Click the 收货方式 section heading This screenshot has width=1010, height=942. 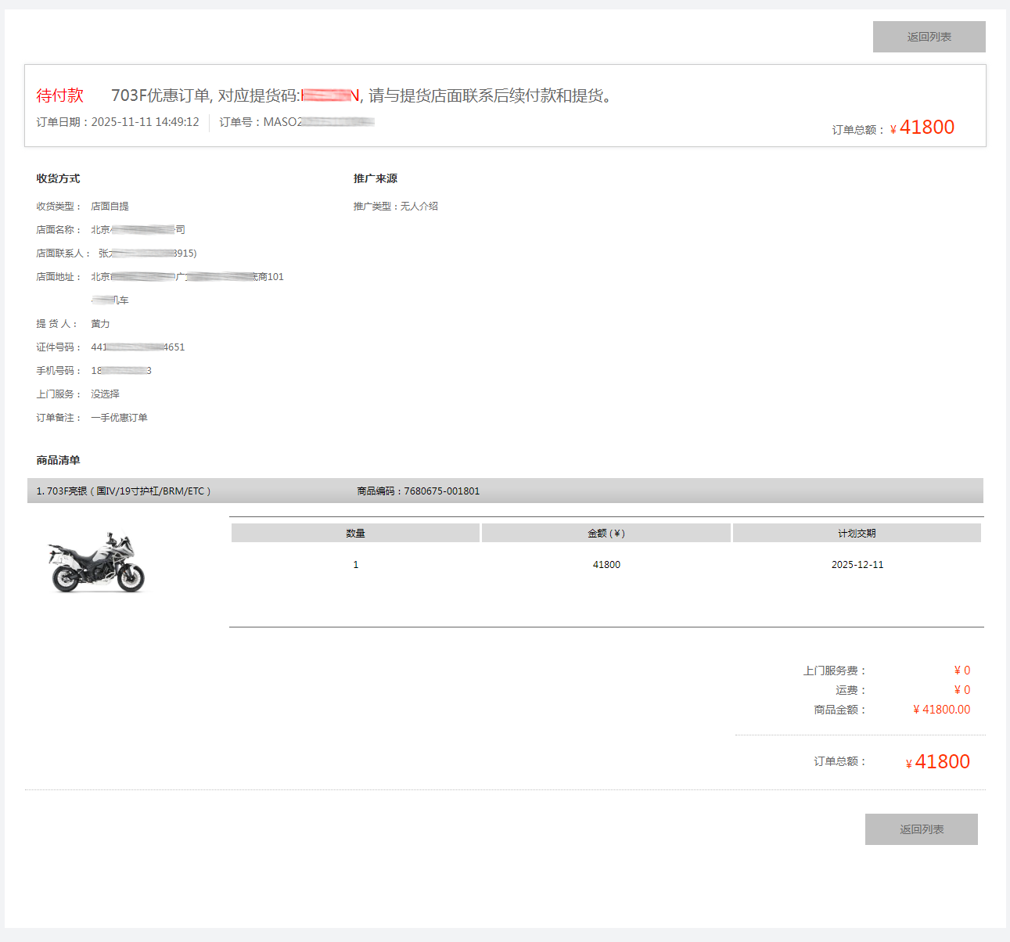pos(58,178)
